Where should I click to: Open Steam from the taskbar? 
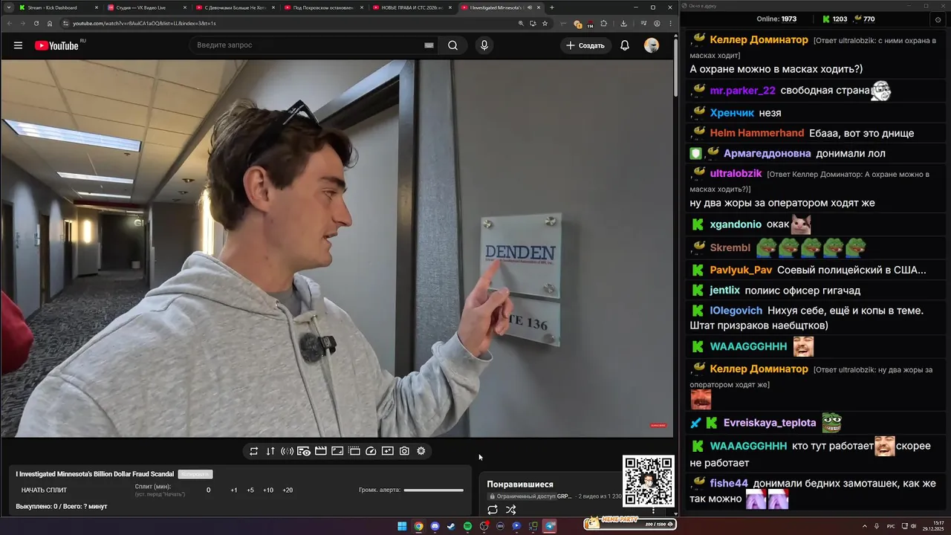[451, 526]
